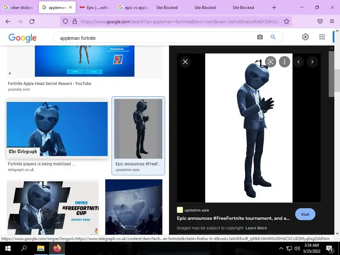Screen dimensions: 340x255
Task: Search by image camera icon
Action: (260, 37)
